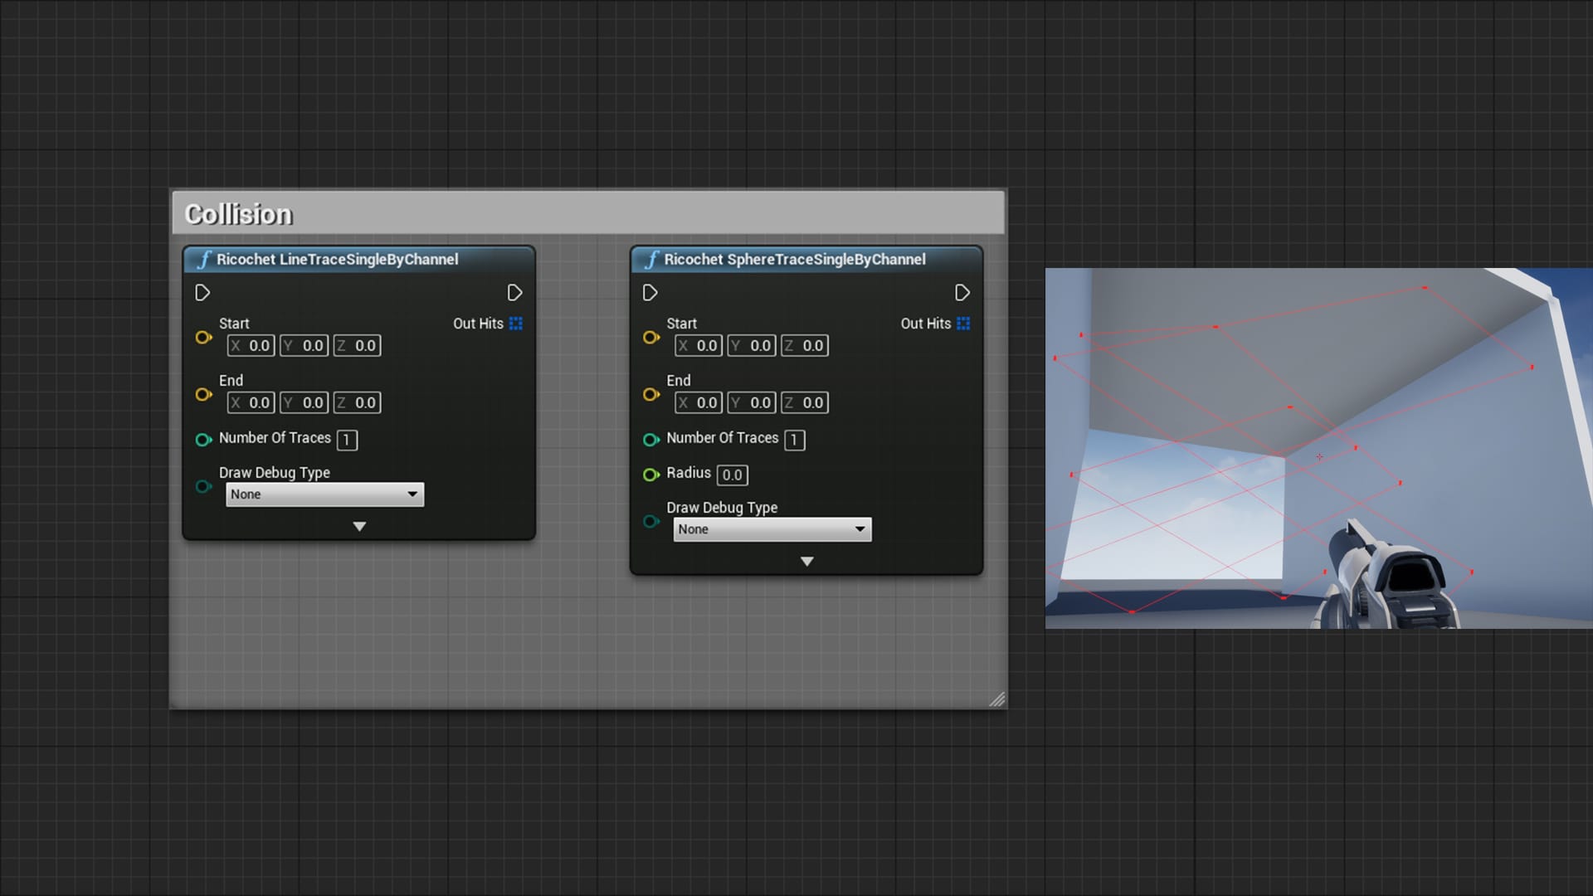Click LineTrace node input execution pin
The width and height of the screenshot is (1593, 896).
pyautogui.click(x=202, y=293)
